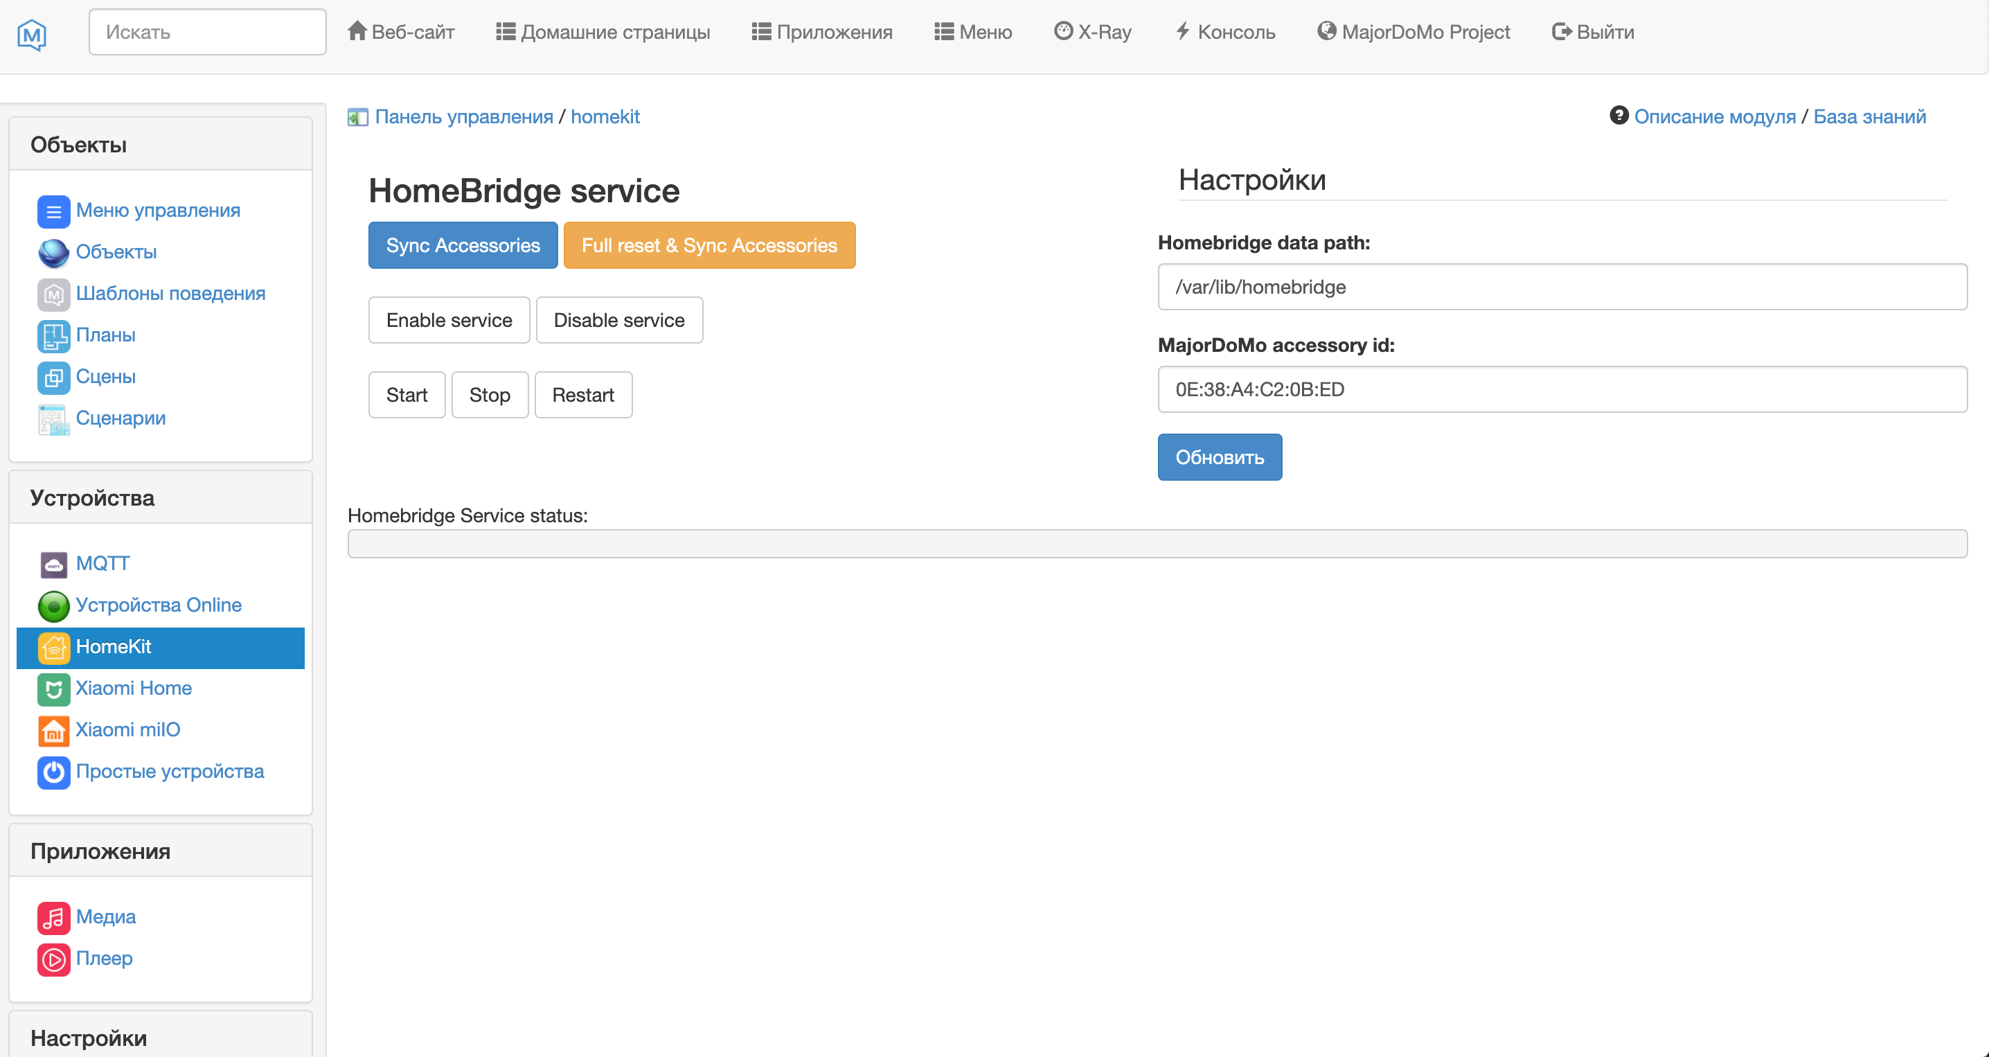Viewport: 1989px width, 1057px height.
Task: Click the Планы floor plan icon
Action: pos(53,336)
